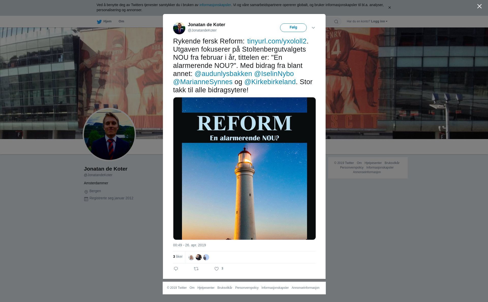Screen dimensions: 488x302
Task: Open the @Kirkebirkeland mention link
Action: [x=270, y=82]
